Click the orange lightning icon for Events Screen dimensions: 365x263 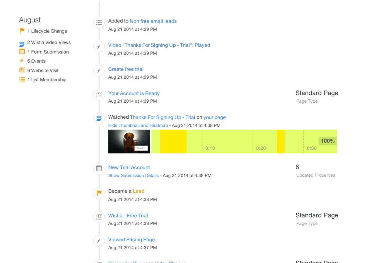pyautogui.click(x=22, y=61)
